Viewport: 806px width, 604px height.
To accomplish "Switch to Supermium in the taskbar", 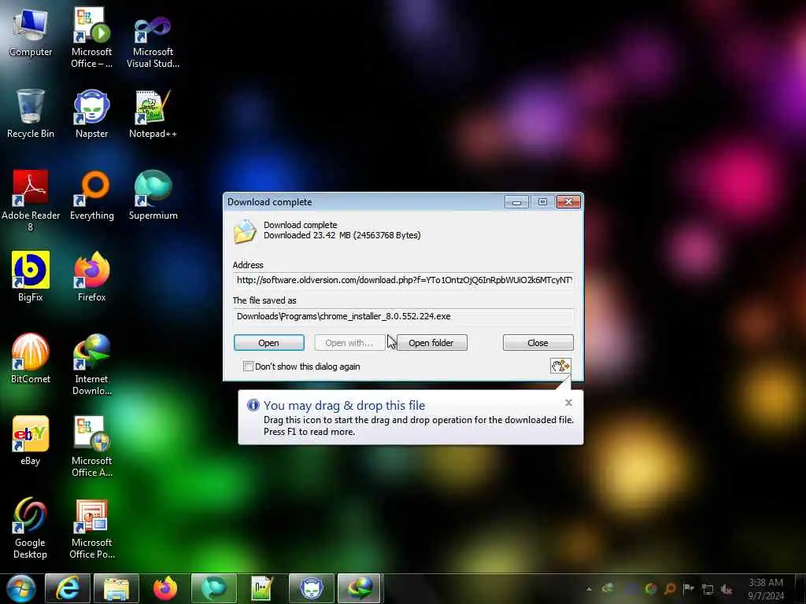I will pyautogui.click(x=214, y=588).
